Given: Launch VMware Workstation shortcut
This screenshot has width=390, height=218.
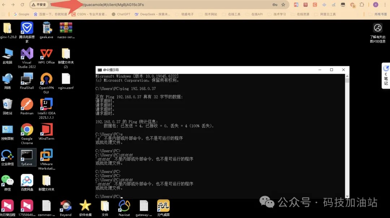Looking at the screenshot, I should tap(47, 159).
